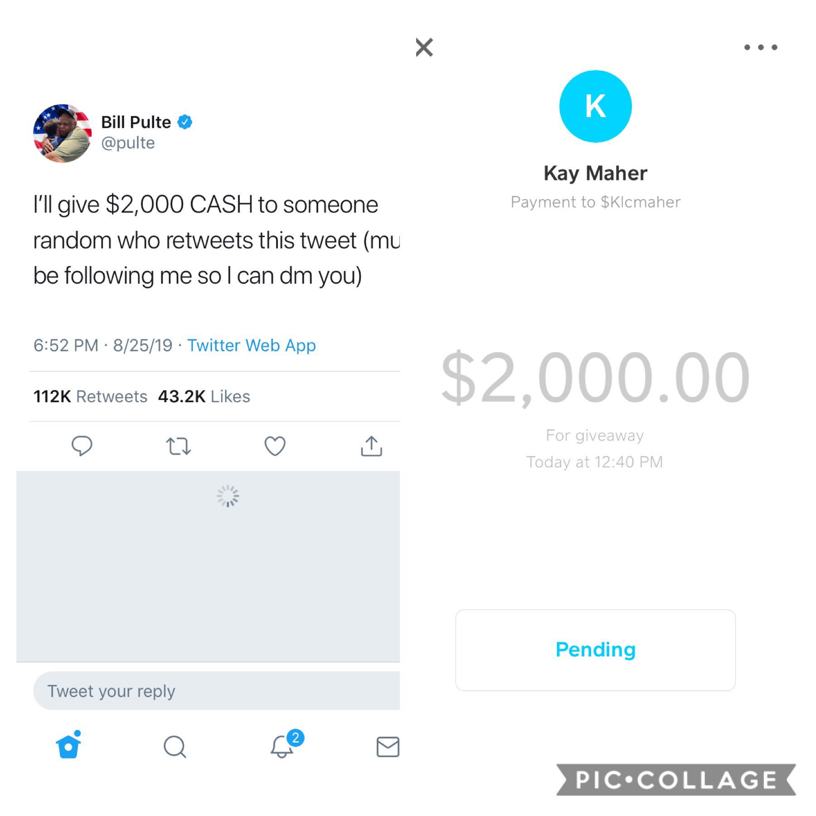Open the Twitter search tab
Viewport: 816px width, 816px height.
point(175,747)
